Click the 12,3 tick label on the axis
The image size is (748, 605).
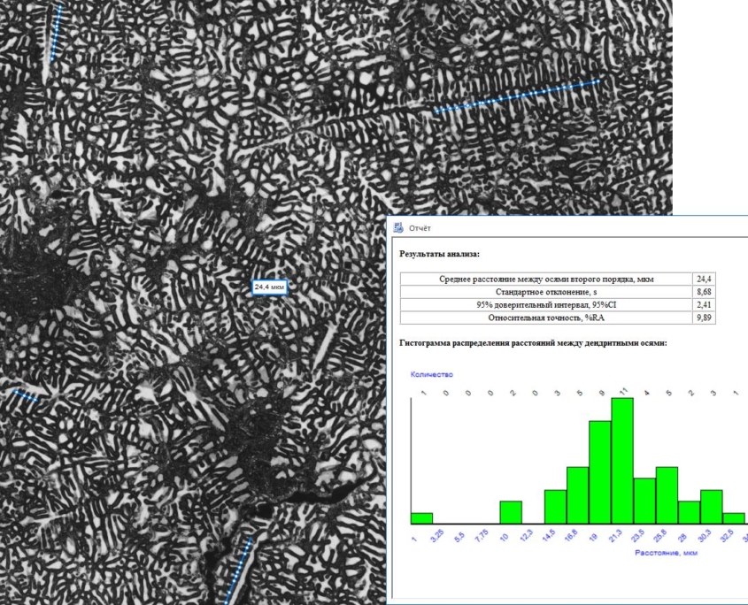coord(526,536)
